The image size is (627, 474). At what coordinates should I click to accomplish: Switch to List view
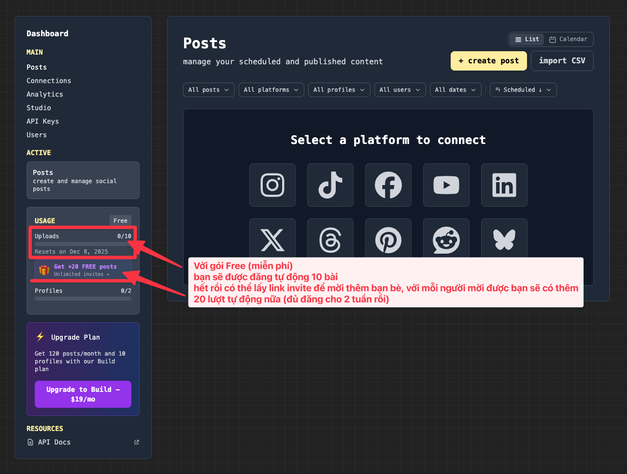coord(527,39)
